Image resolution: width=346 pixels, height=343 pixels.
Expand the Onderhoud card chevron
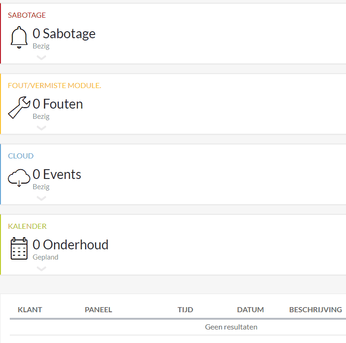[x=41, y=269]
